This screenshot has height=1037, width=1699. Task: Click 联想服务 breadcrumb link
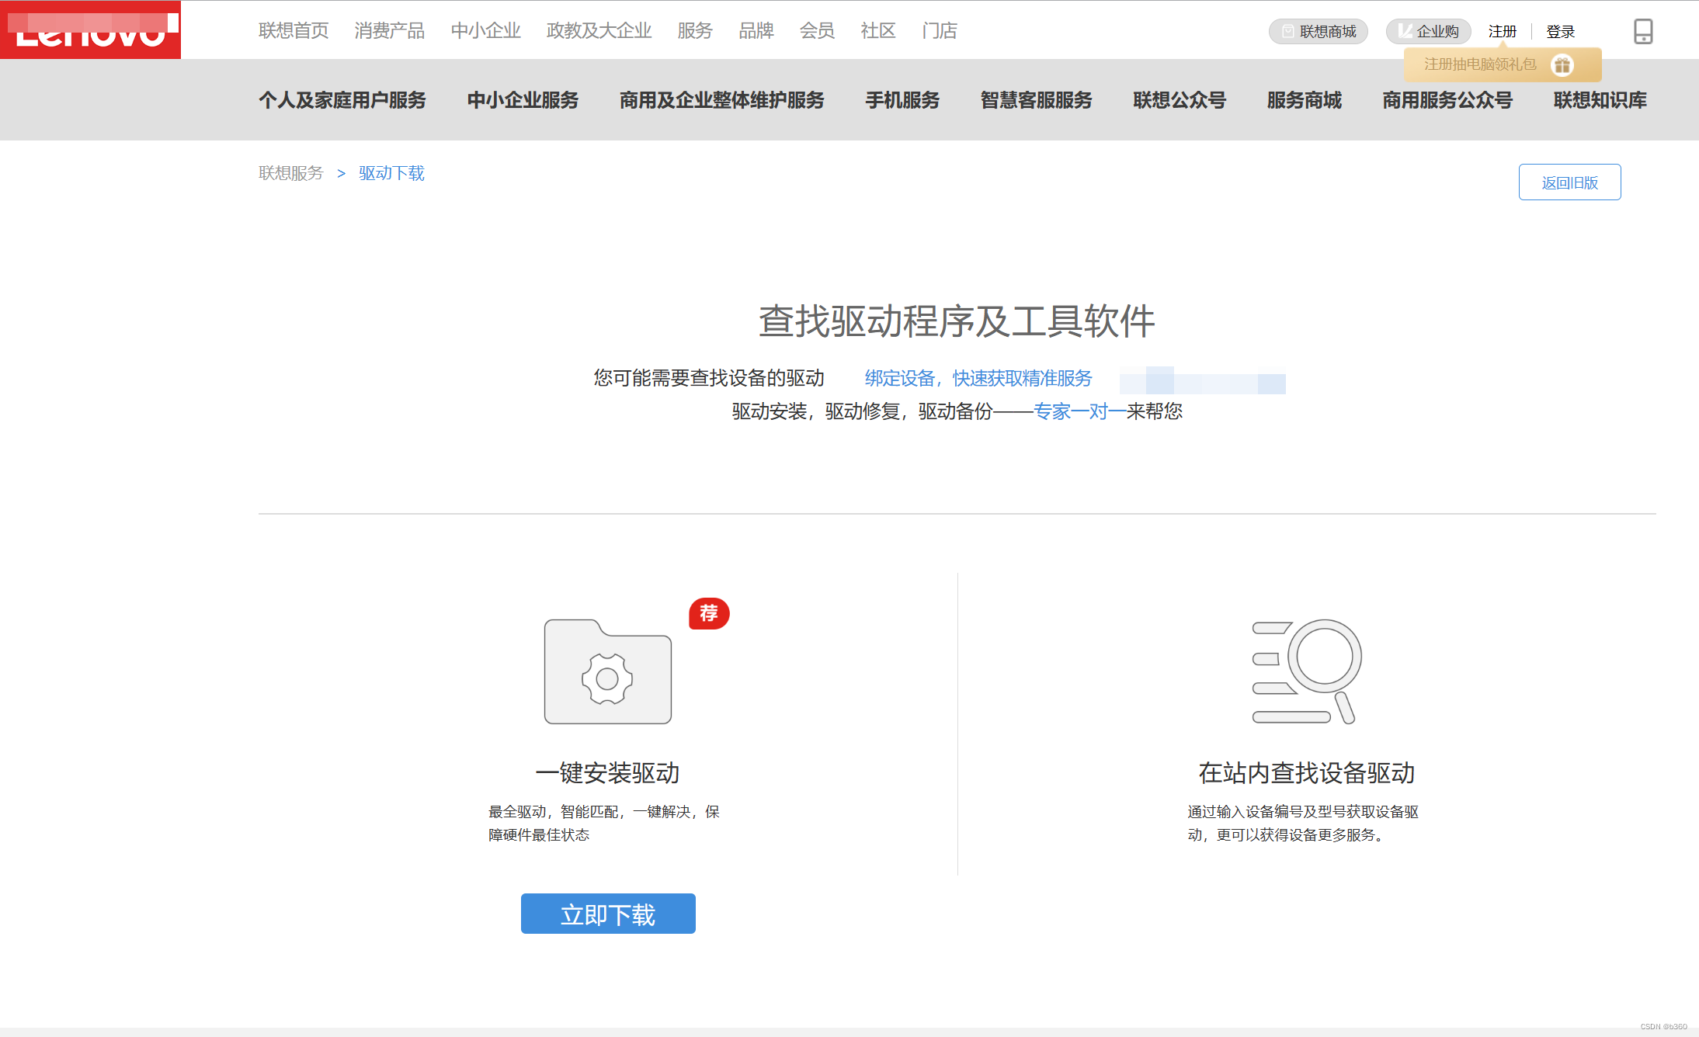[x=290, y=173]
